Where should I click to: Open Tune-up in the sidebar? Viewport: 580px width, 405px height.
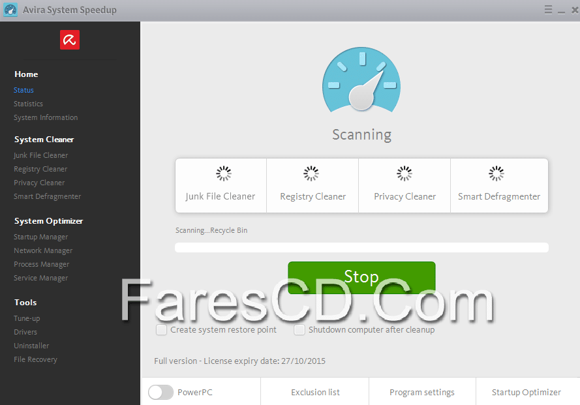click(x=27, y=318)
